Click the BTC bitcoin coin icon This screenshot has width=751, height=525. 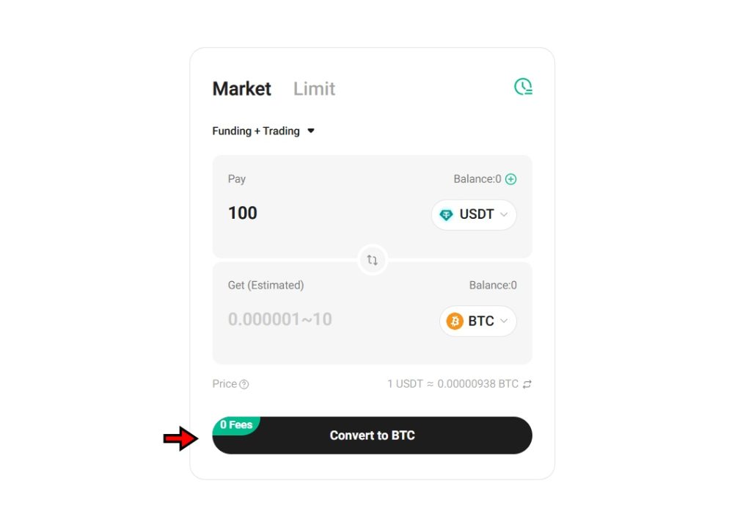coord(453,321)
